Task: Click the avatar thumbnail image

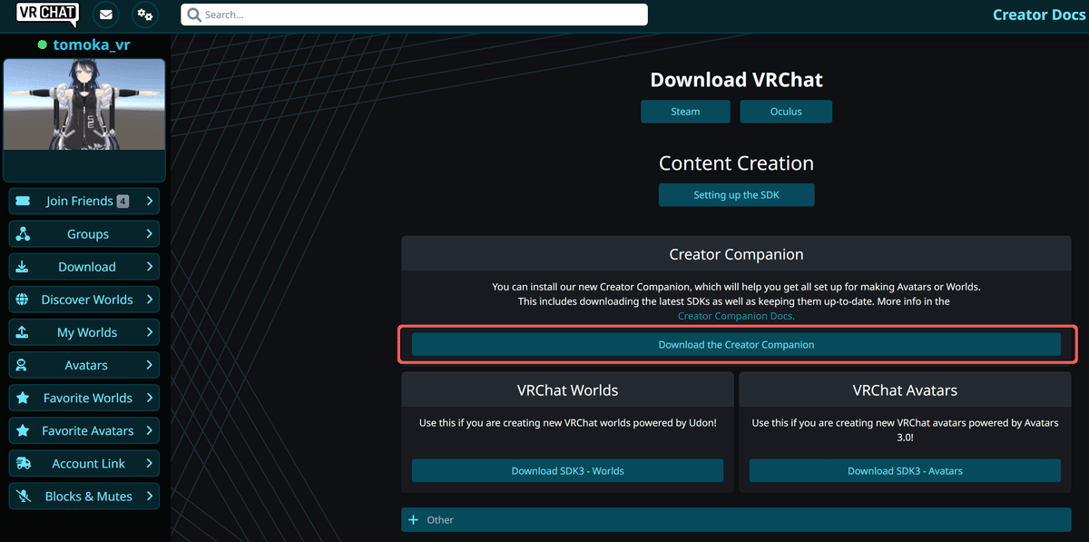Action: coord(84,104)
